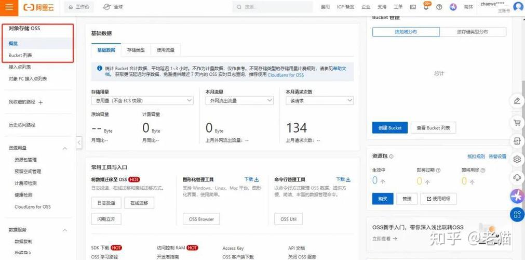The image size is (525, 260).
Task: Open CloudLens for OSS in sidebar
Action: click(33, 206)
